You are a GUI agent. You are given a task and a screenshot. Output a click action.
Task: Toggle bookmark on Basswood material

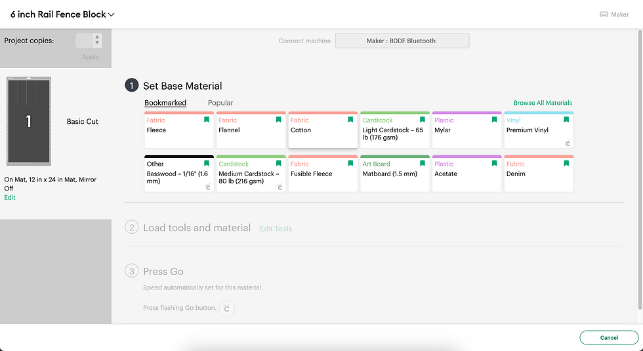click(x=207, y=163)
